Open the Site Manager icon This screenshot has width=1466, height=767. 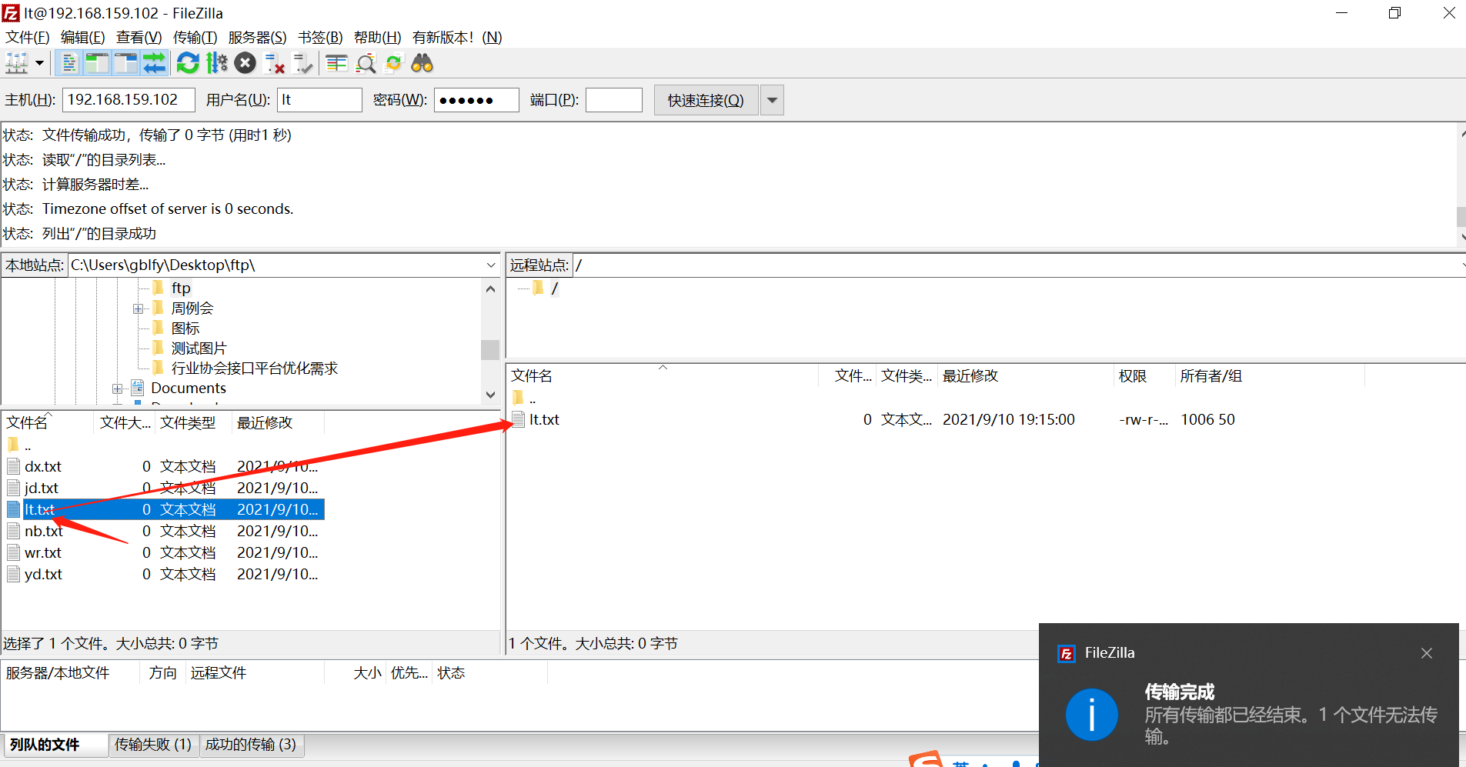[17, 63]
